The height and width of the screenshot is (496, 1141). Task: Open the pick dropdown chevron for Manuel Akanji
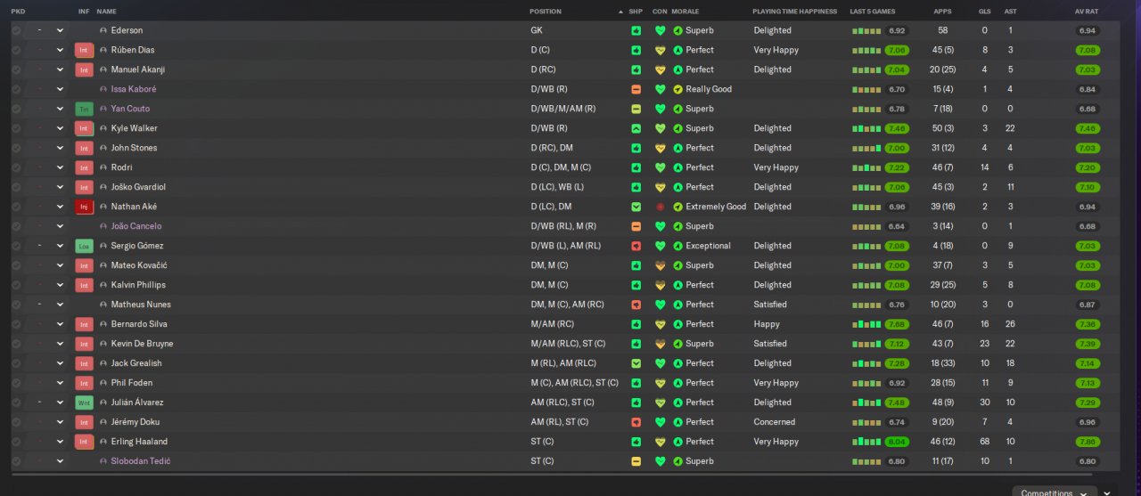61,69
